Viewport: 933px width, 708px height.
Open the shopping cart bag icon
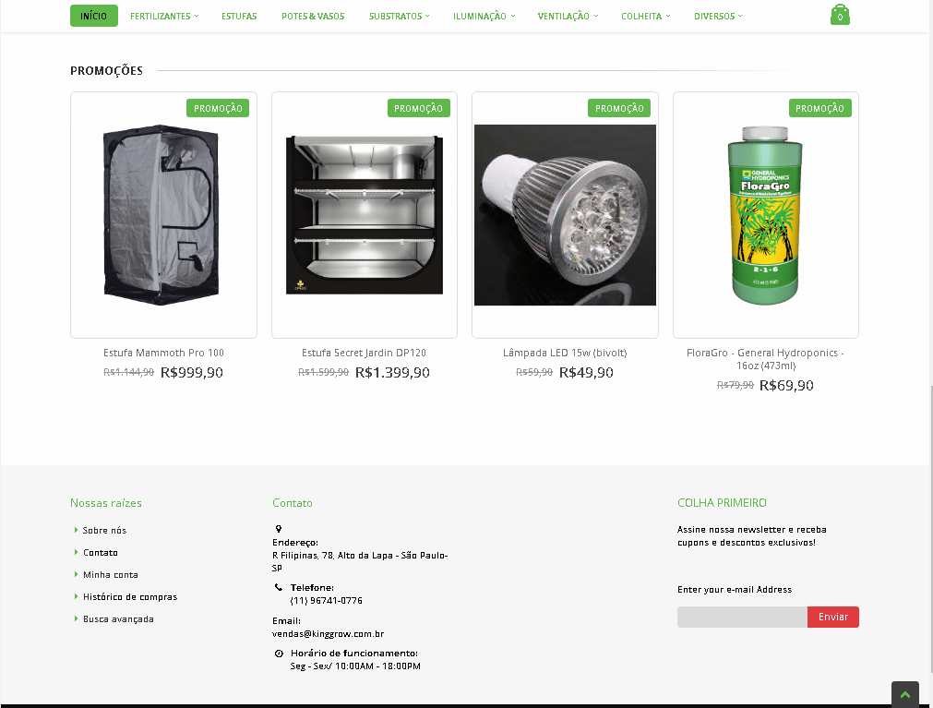point(840,15)
